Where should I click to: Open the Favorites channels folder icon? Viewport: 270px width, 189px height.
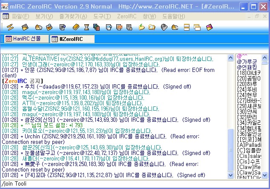[38, 27]
